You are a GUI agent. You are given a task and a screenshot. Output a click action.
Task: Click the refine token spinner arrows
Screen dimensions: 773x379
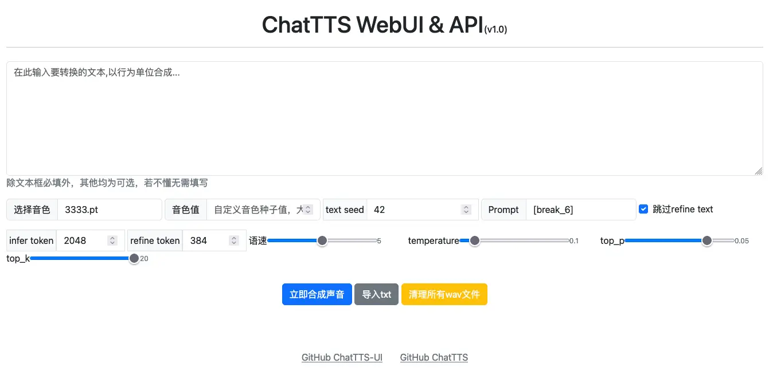pos(233,240)
